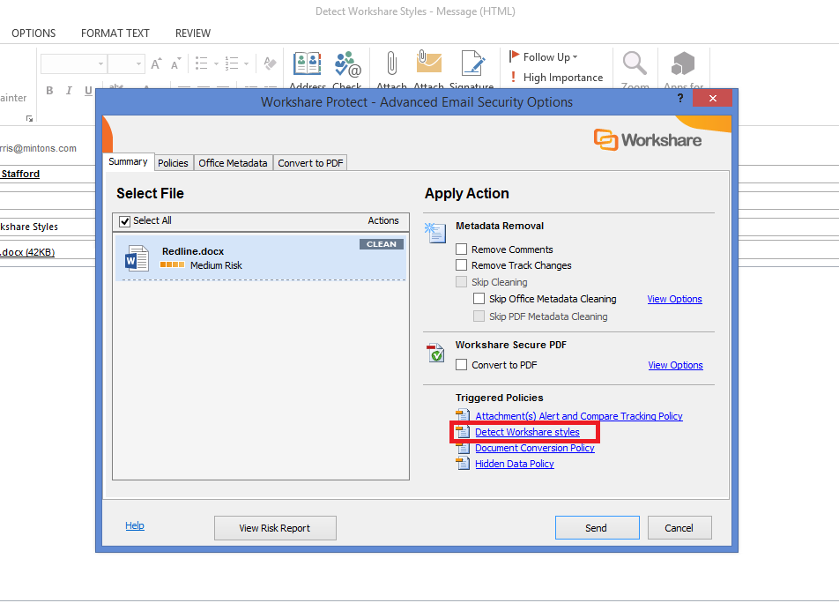The height and width of the screenshot is (603, 839).
Task: Open View Options for metadata cleaning
Action: [675, 299]
